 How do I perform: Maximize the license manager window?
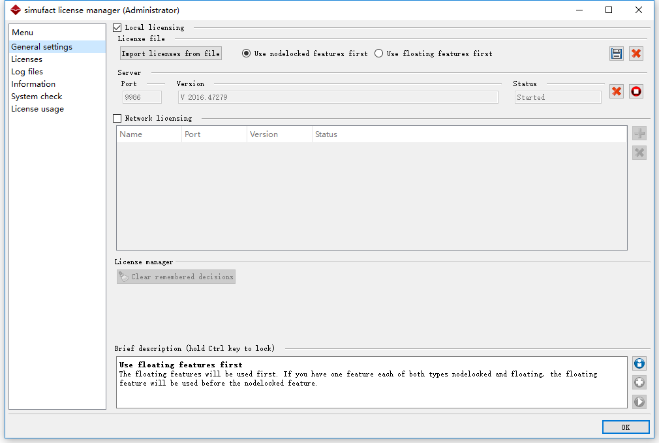(x=609, y=10)
